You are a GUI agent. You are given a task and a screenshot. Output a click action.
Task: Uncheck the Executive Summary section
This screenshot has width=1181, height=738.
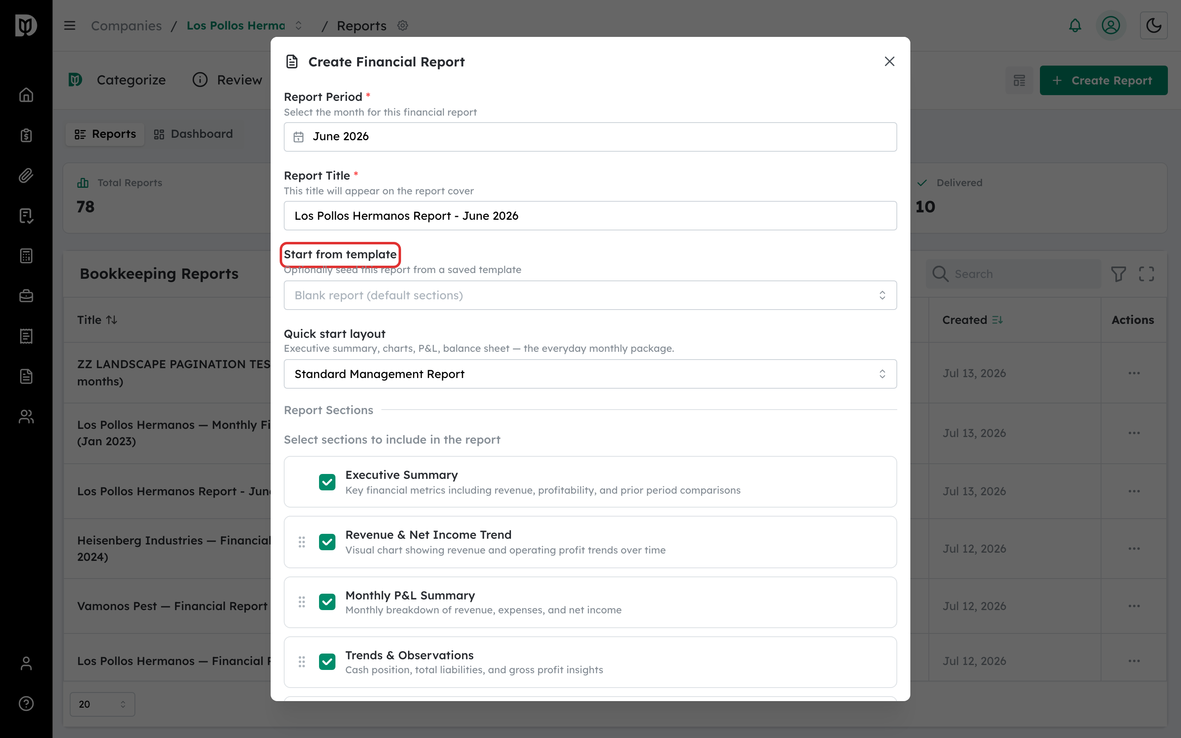pyautogui.click(x=327, y=482)
